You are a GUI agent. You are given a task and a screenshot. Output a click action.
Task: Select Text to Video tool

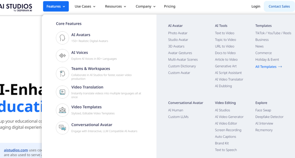click(224, 33)
